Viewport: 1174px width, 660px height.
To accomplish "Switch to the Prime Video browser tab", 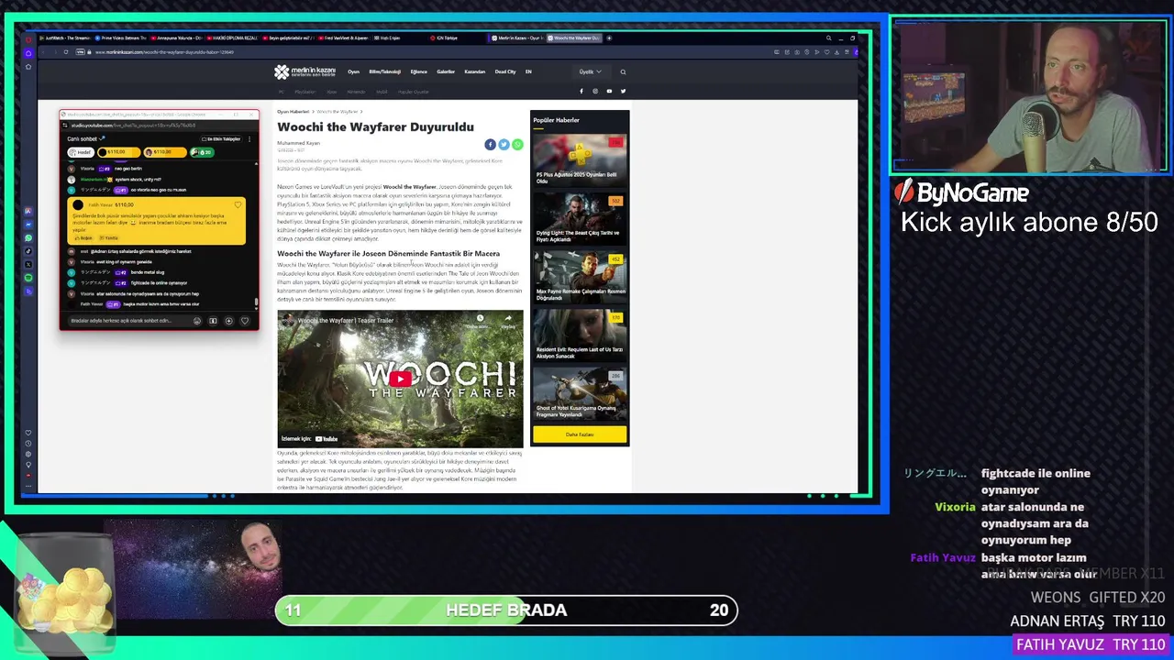I will [x=119, y=38].
